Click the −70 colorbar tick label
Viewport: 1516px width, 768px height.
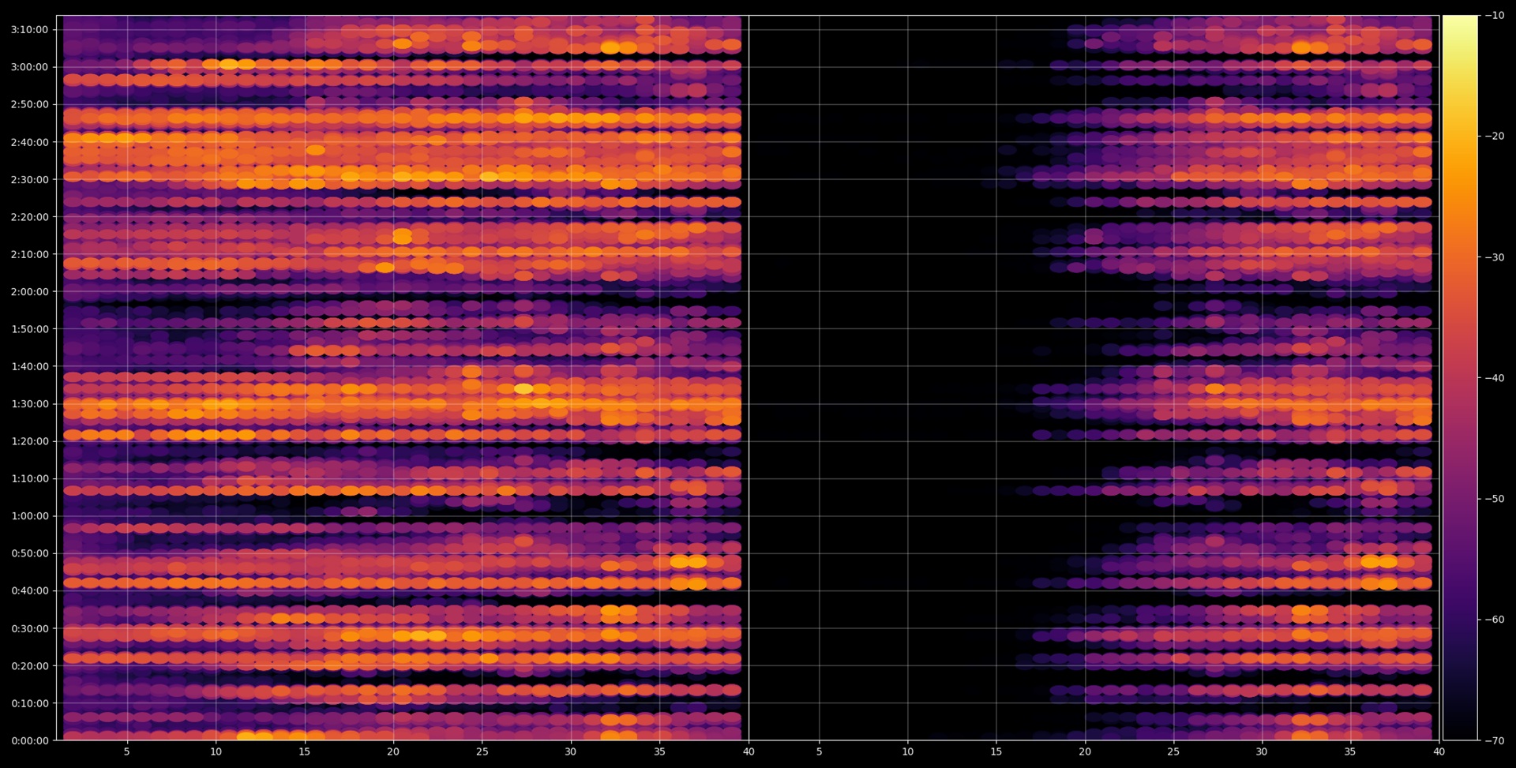(x=1494, y=740)
